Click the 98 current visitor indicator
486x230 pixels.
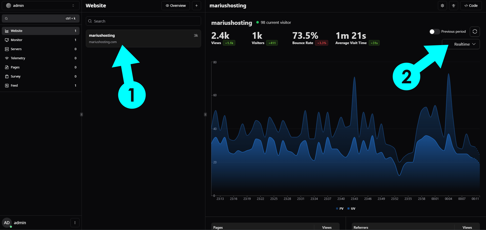[274, 23]
